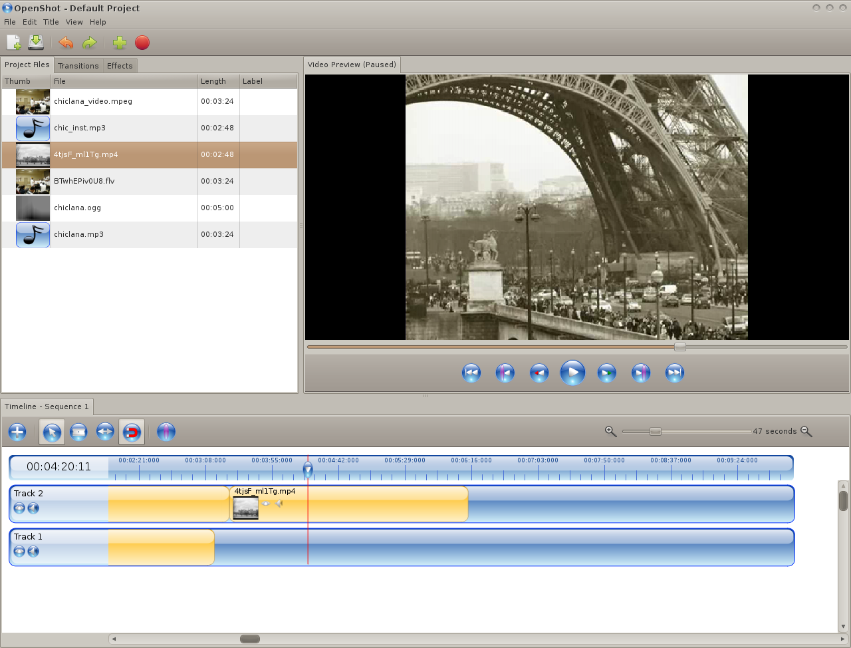851x648 pixels.
Task: Select the Timeline - Sequence 1 tab
Action: click(x=47, y=406)
